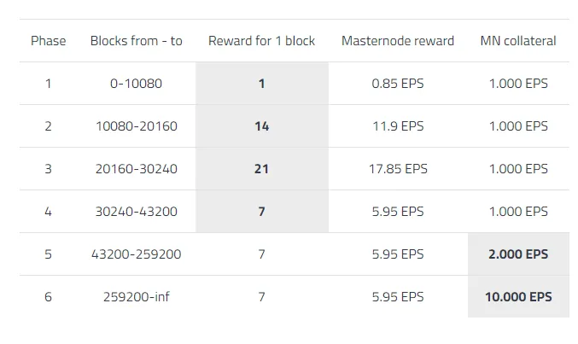
Task: Click the highlighted 10.000 EPS collateral cell
Action: point(518,297)
